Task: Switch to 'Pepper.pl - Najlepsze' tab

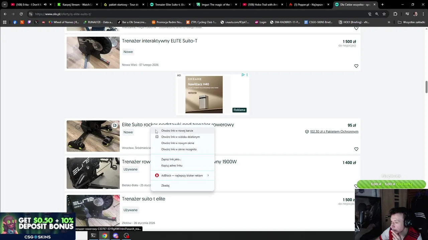Action: (309, 5)
